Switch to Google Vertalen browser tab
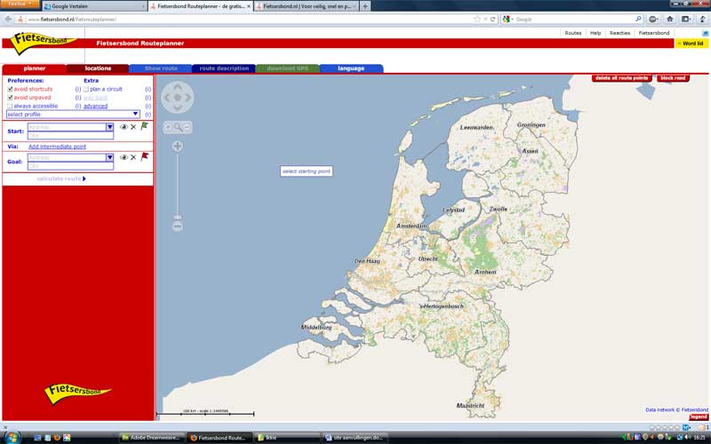The width and height of the screenshot is (711, 444). [94, 6]
